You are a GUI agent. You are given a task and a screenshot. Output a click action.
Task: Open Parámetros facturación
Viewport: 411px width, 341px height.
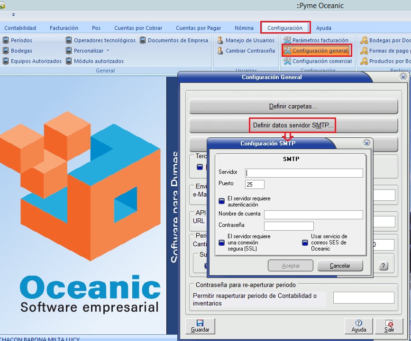click(287, 40)
